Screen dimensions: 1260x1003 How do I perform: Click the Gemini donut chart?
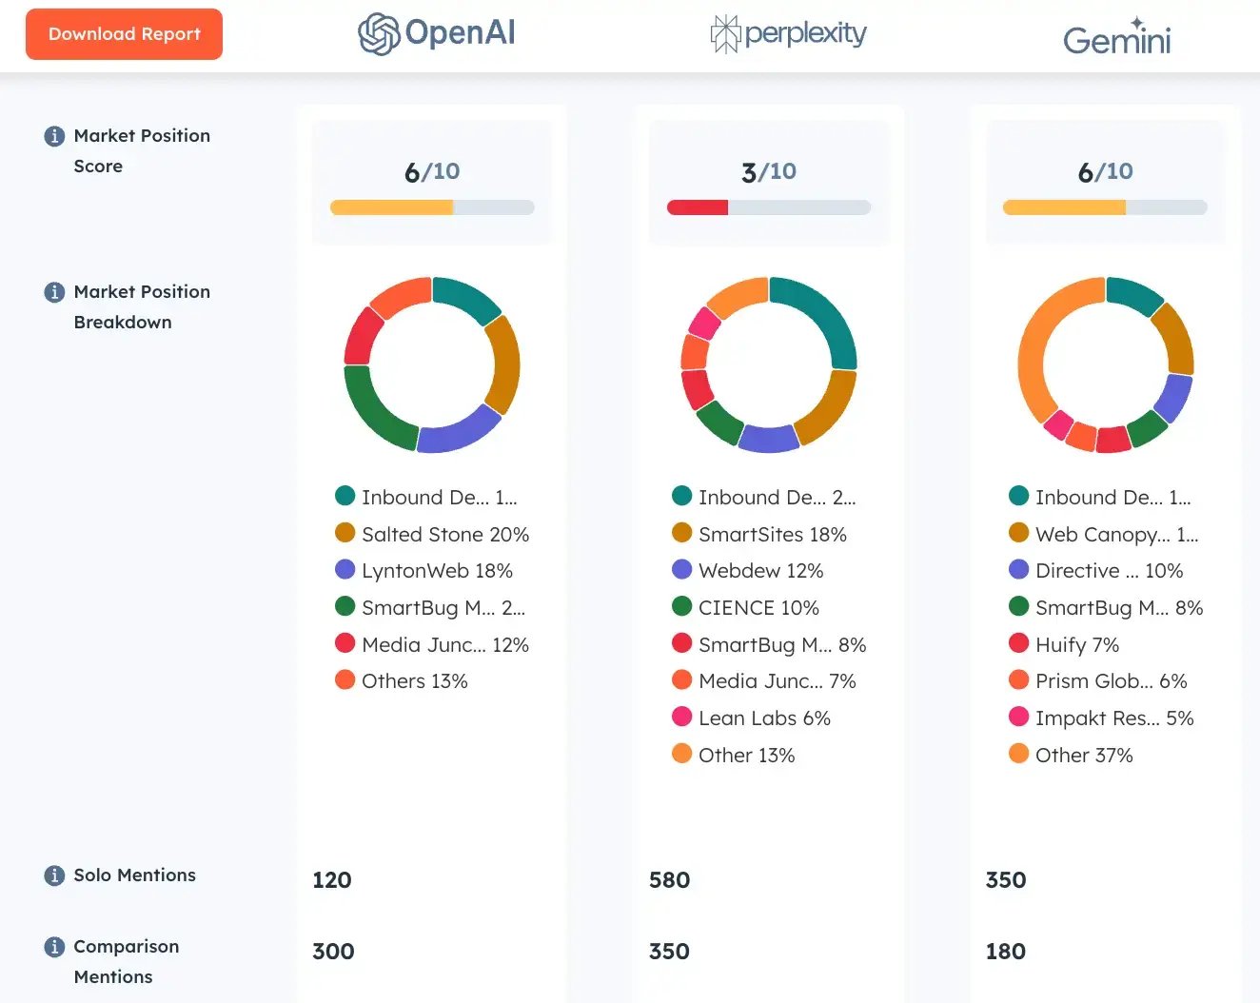click(x=1106, y=364)
